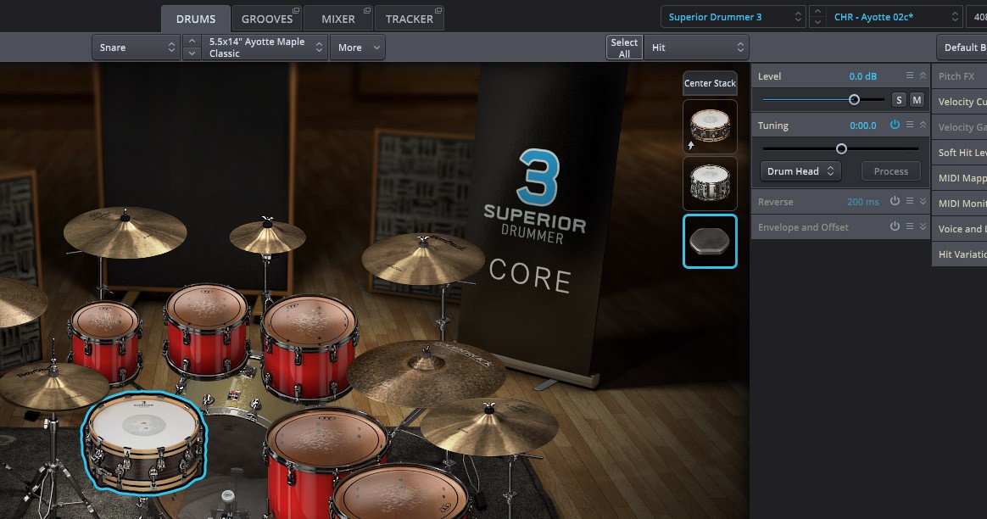Step to the previous snare drum
This screenshot has height=519, width=987.
(x=192, y=41)
